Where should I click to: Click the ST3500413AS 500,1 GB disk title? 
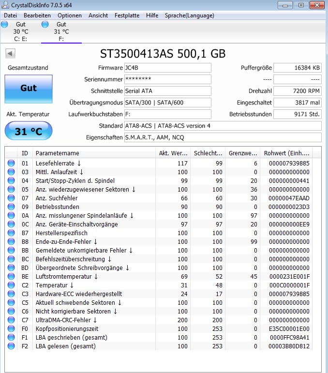point(163,54)
